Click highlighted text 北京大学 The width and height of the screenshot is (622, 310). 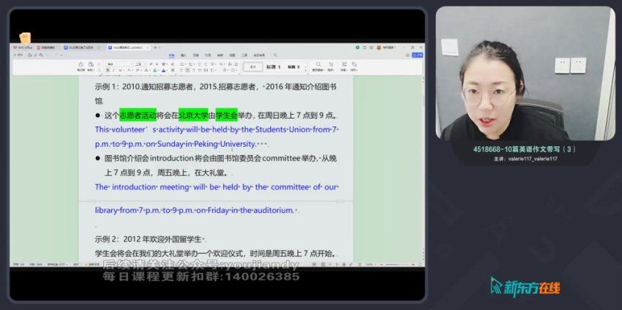point(193,116)
